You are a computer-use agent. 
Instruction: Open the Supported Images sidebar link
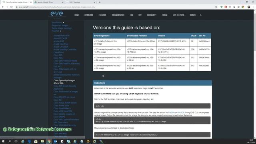pos(60,25)
